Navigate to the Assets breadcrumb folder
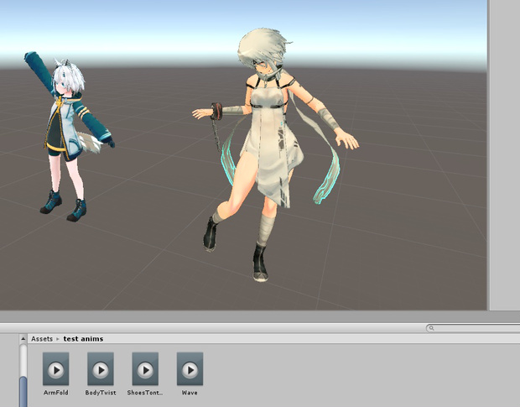 click(42, 339)
